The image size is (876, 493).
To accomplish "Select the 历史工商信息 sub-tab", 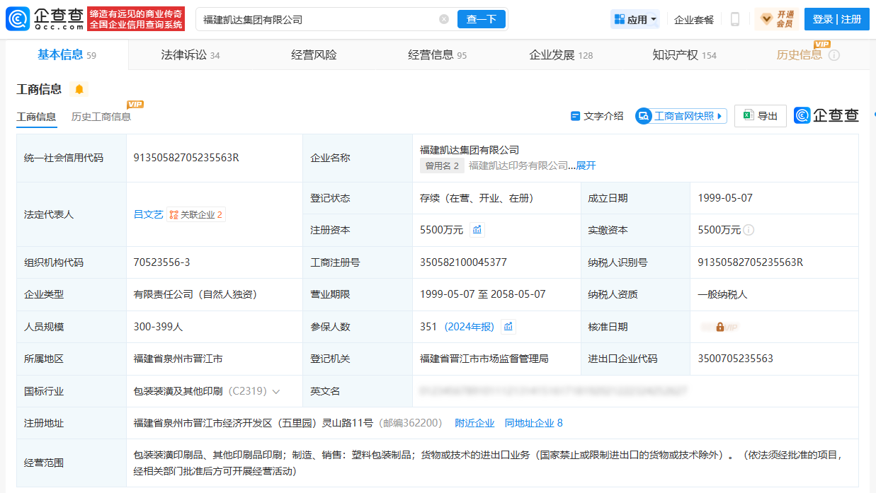I will pyautogui.click(x=101, y=117).
